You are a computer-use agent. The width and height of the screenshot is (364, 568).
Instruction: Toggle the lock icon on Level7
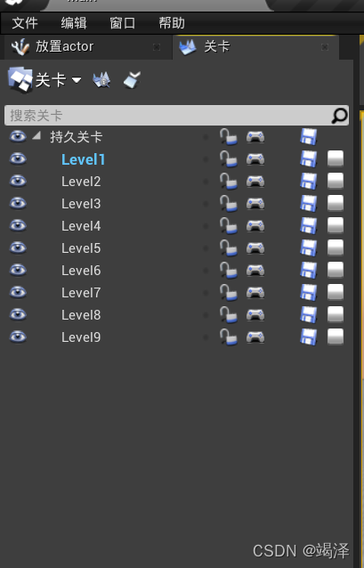tap(228, 293)
